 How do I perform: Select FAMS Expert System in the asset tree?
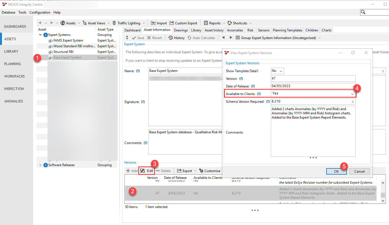pyautogui.click(x=68, y=40)
